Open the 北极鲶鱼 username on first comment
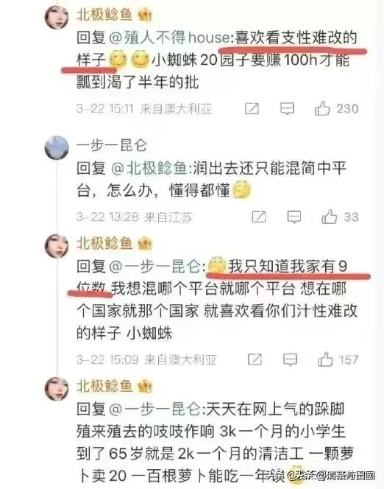The height and width of the screenshot is (489, 384). click(104, 14)
